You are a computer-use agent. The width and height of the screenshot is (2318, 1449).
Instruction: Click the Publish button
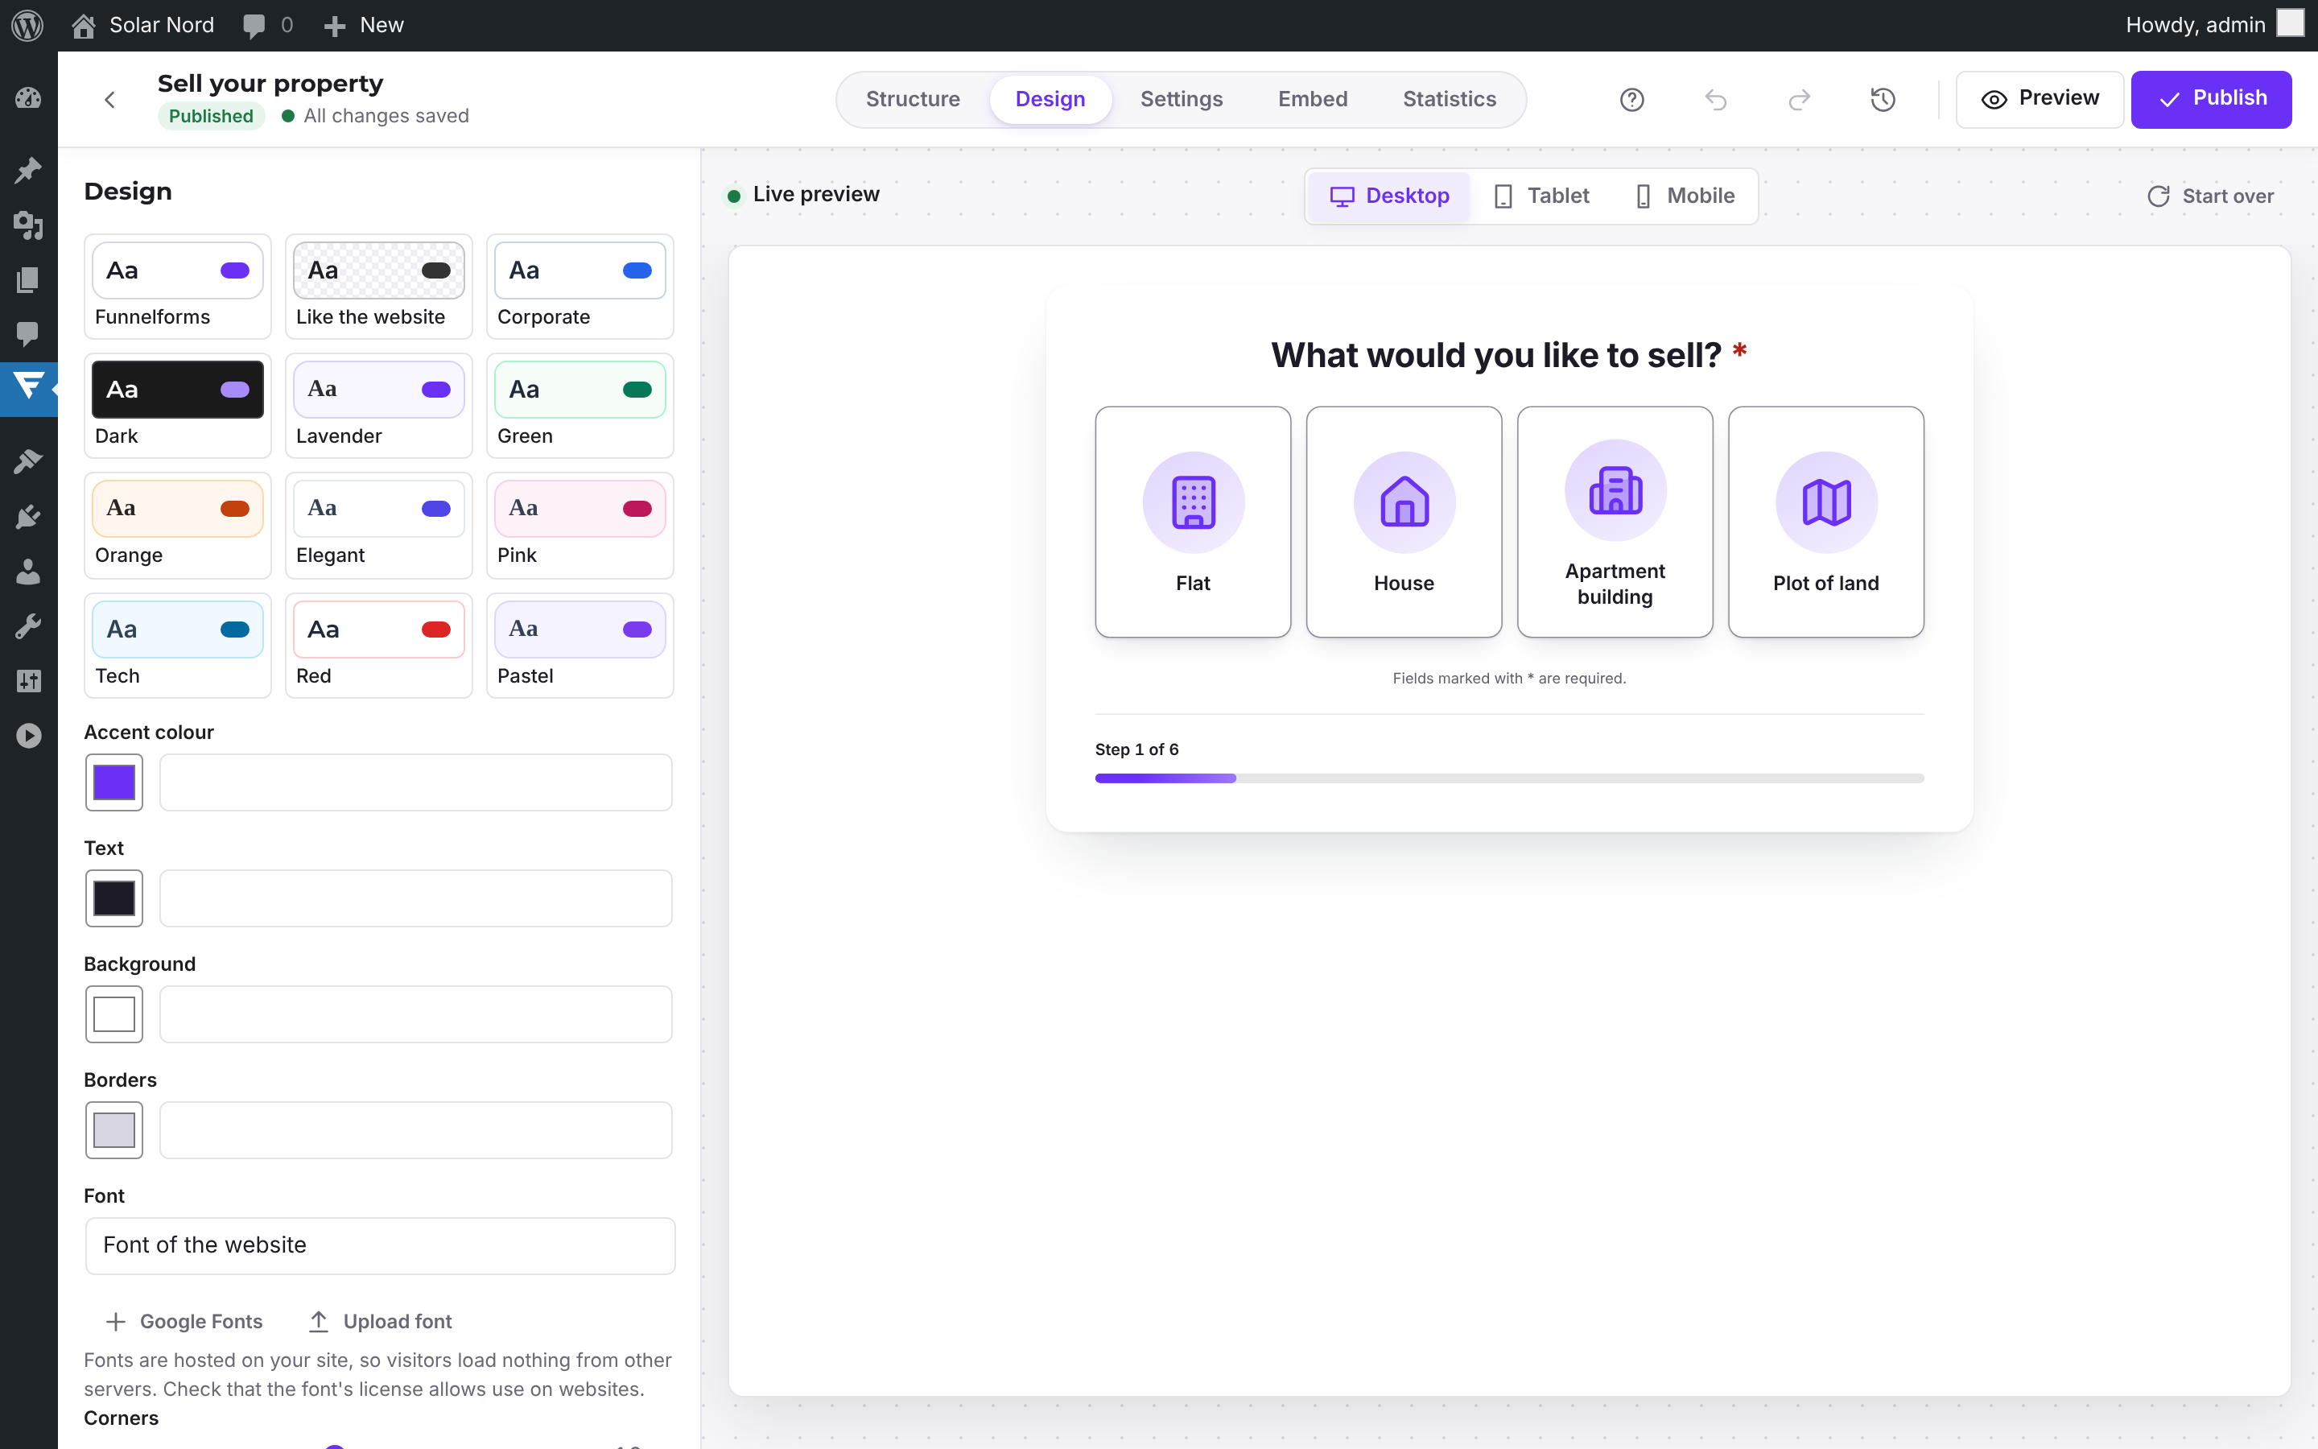coord(2211,99)
